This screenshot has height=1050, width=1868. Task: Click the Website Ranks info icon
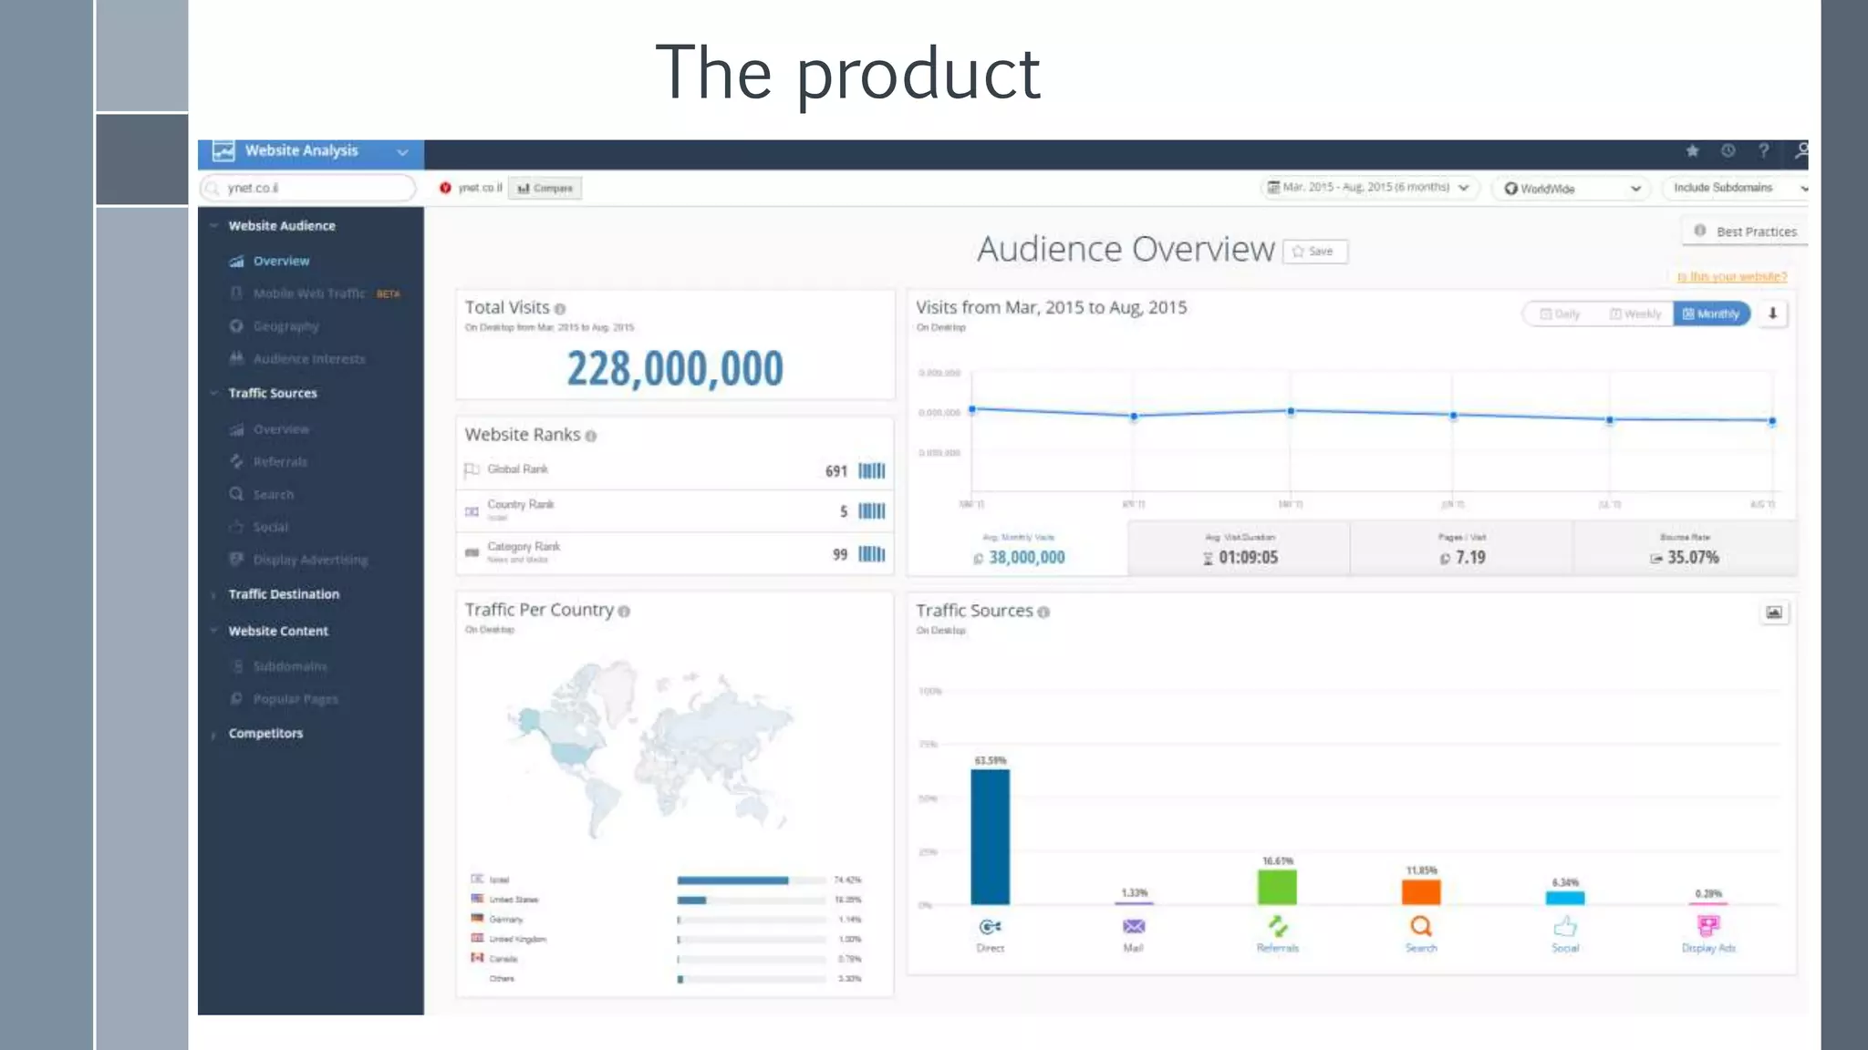[x=591, y=437]
